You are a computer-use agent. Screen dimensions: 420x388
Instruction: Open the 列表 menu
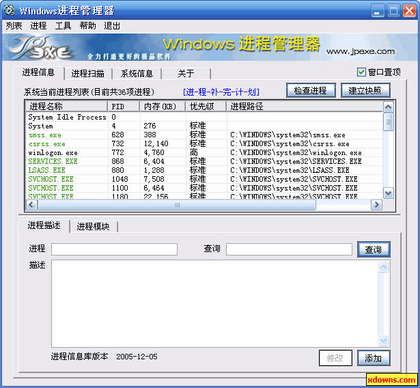pos(14,26)
